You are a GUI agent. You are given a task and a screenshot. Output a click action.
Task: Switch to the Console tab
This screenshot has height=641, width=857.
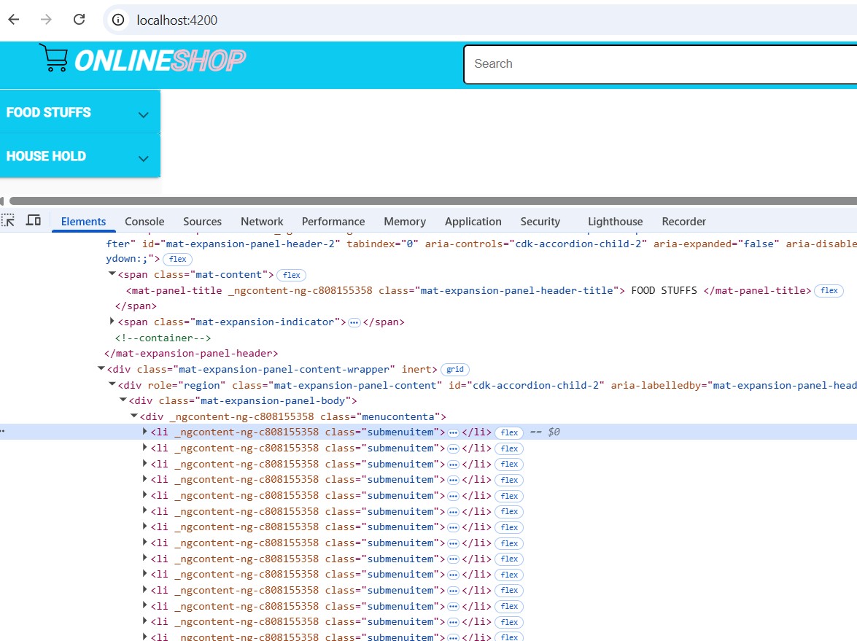pyautogui.click(x=144, y=221)
